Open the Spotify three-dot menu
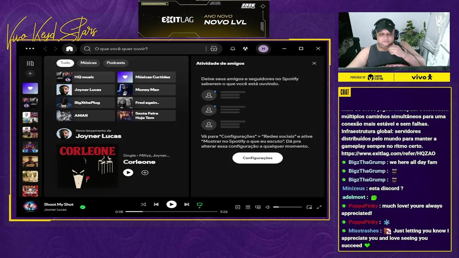 [x=30, y=49]
